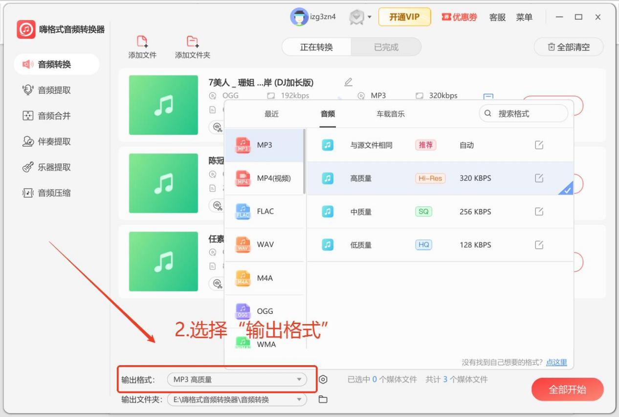Click the SQ tag
This screenshot has width=619, height=417.
coord(423,212)
